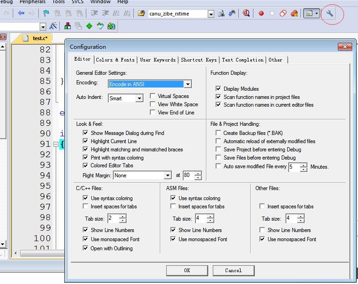Increase C/C++ Files tab size
358x284 pixels.
[122, 216]
